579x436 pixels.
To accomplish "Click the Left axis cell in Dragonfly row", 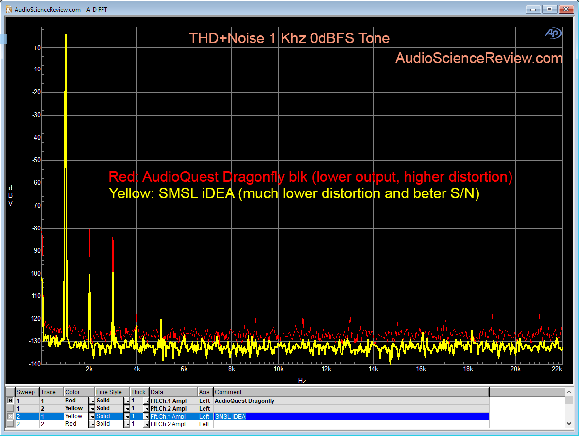I will tap(205, 401).
